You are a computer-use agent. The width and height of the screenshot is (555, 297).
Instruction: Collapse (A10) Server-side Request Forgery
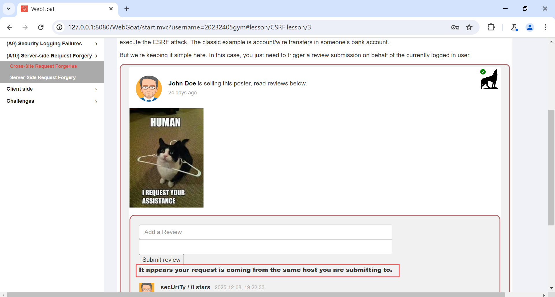click(52, 55)
